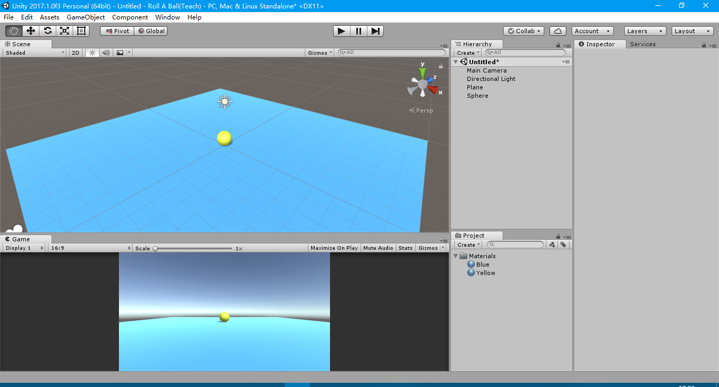Open the Cloud services button
Image resolution: width=719 pixels, height=387 pixels.
tap(558, 31)
